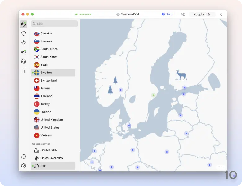Open the settings gear icon
Image resolution: width=242 pixels, height=186 pixels.
tap(24, 166)
